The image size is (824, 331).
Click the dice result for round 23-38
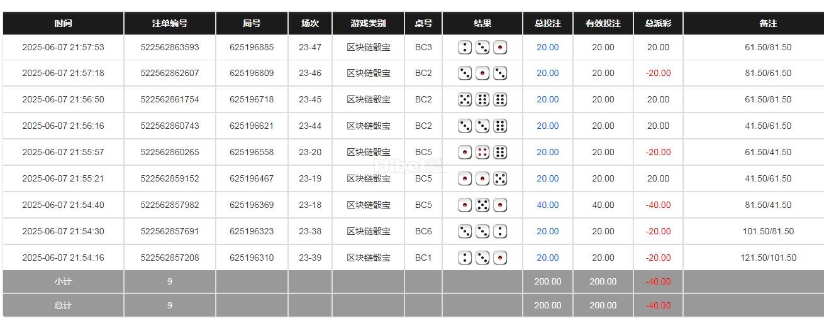pyautogui.click(x=482, y=232)
